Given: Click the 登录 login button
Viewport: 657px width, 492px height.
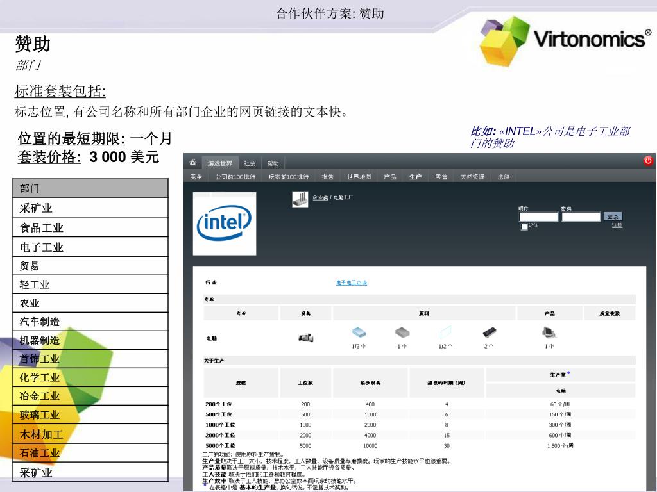Looking at the screenshot, I should pyautogui.click(x=613, y=217).
